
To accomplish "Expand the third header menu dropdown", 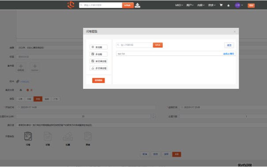I will [201, 5].
